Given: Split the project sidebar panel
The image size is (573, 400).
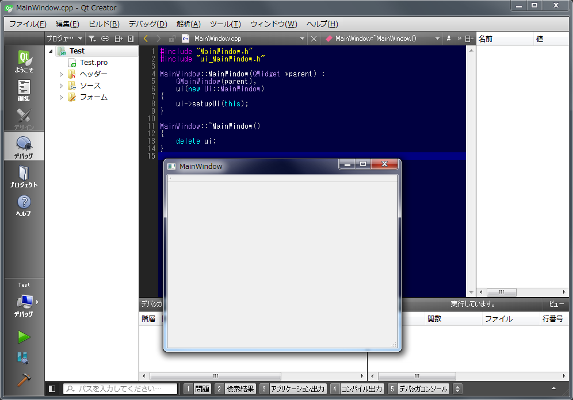Looking at the screenshot, I should coord(119,39).
